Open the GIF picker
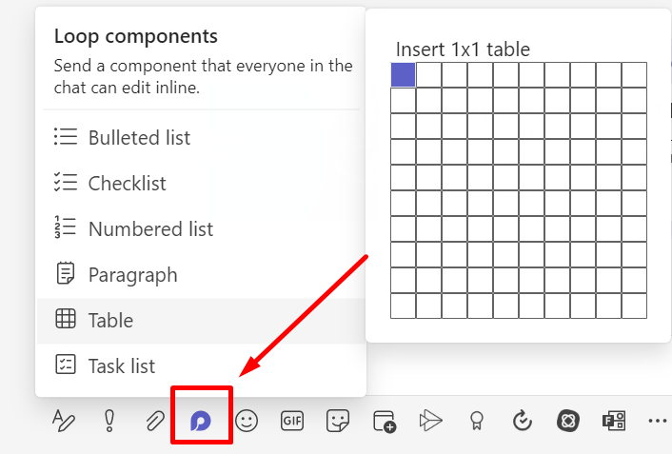672x454 pixels. click(x=292, y=420)
